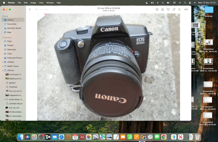
Task: Open System Settings from the Dock
Action: pyautogui.click(x=41, y=137)
